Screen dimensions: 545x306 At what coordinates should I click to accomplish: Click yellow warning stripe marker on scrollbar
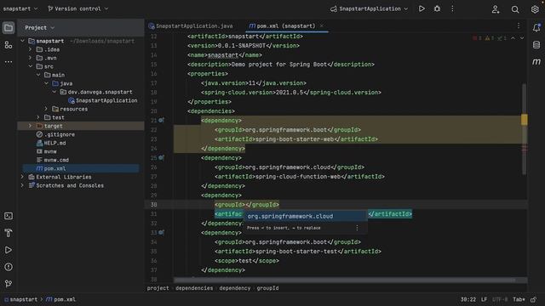pos(525,120)
